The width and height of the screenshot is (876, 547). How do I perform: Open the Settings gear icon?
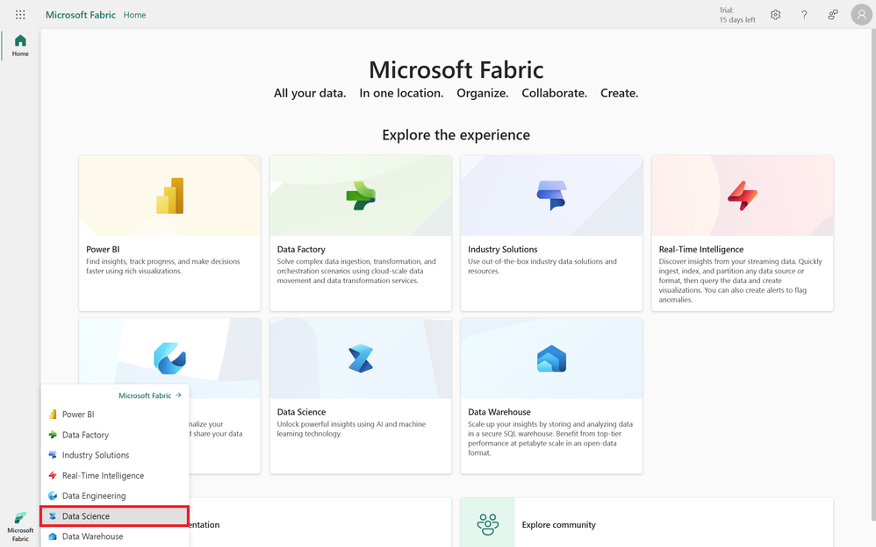775,15
